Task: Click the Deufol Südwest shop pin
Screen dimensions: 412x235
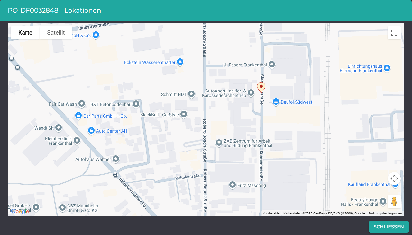Action: click(276, 102)
